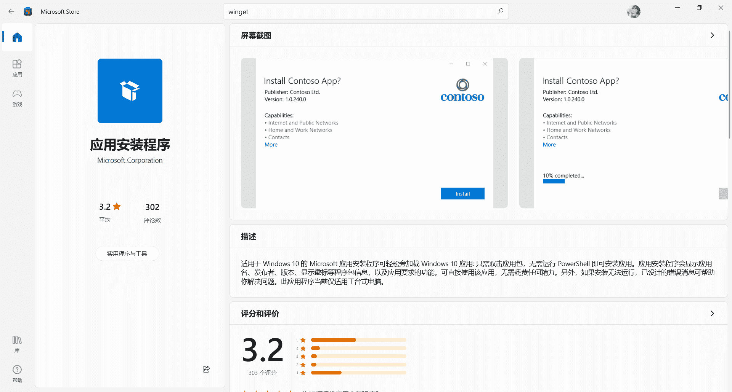Minimize the Microsoft Store window
Viewport: 732px width, 392px height.
(x=677, y=8)
